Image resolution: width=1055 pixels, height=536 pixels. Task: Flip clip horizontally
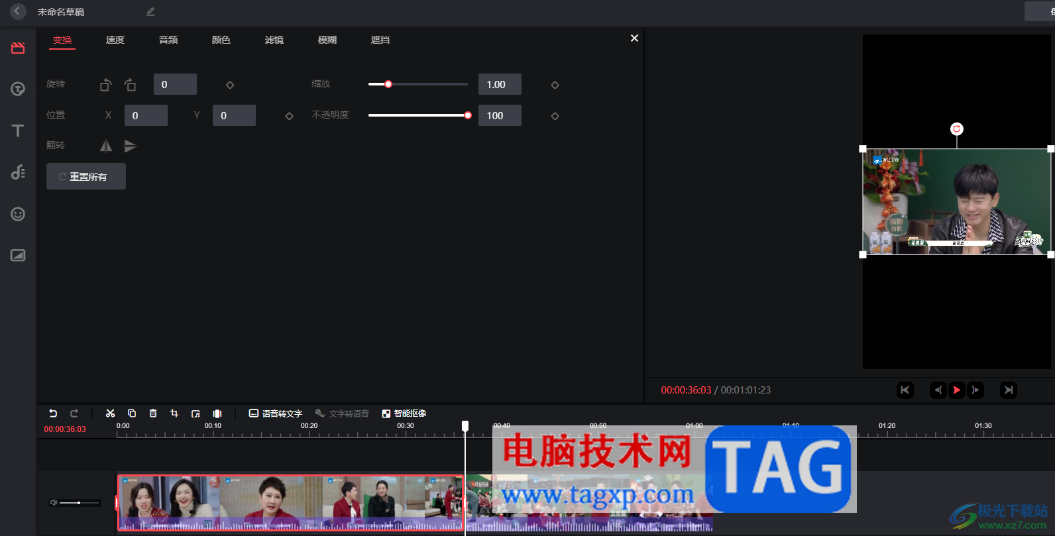106,146
